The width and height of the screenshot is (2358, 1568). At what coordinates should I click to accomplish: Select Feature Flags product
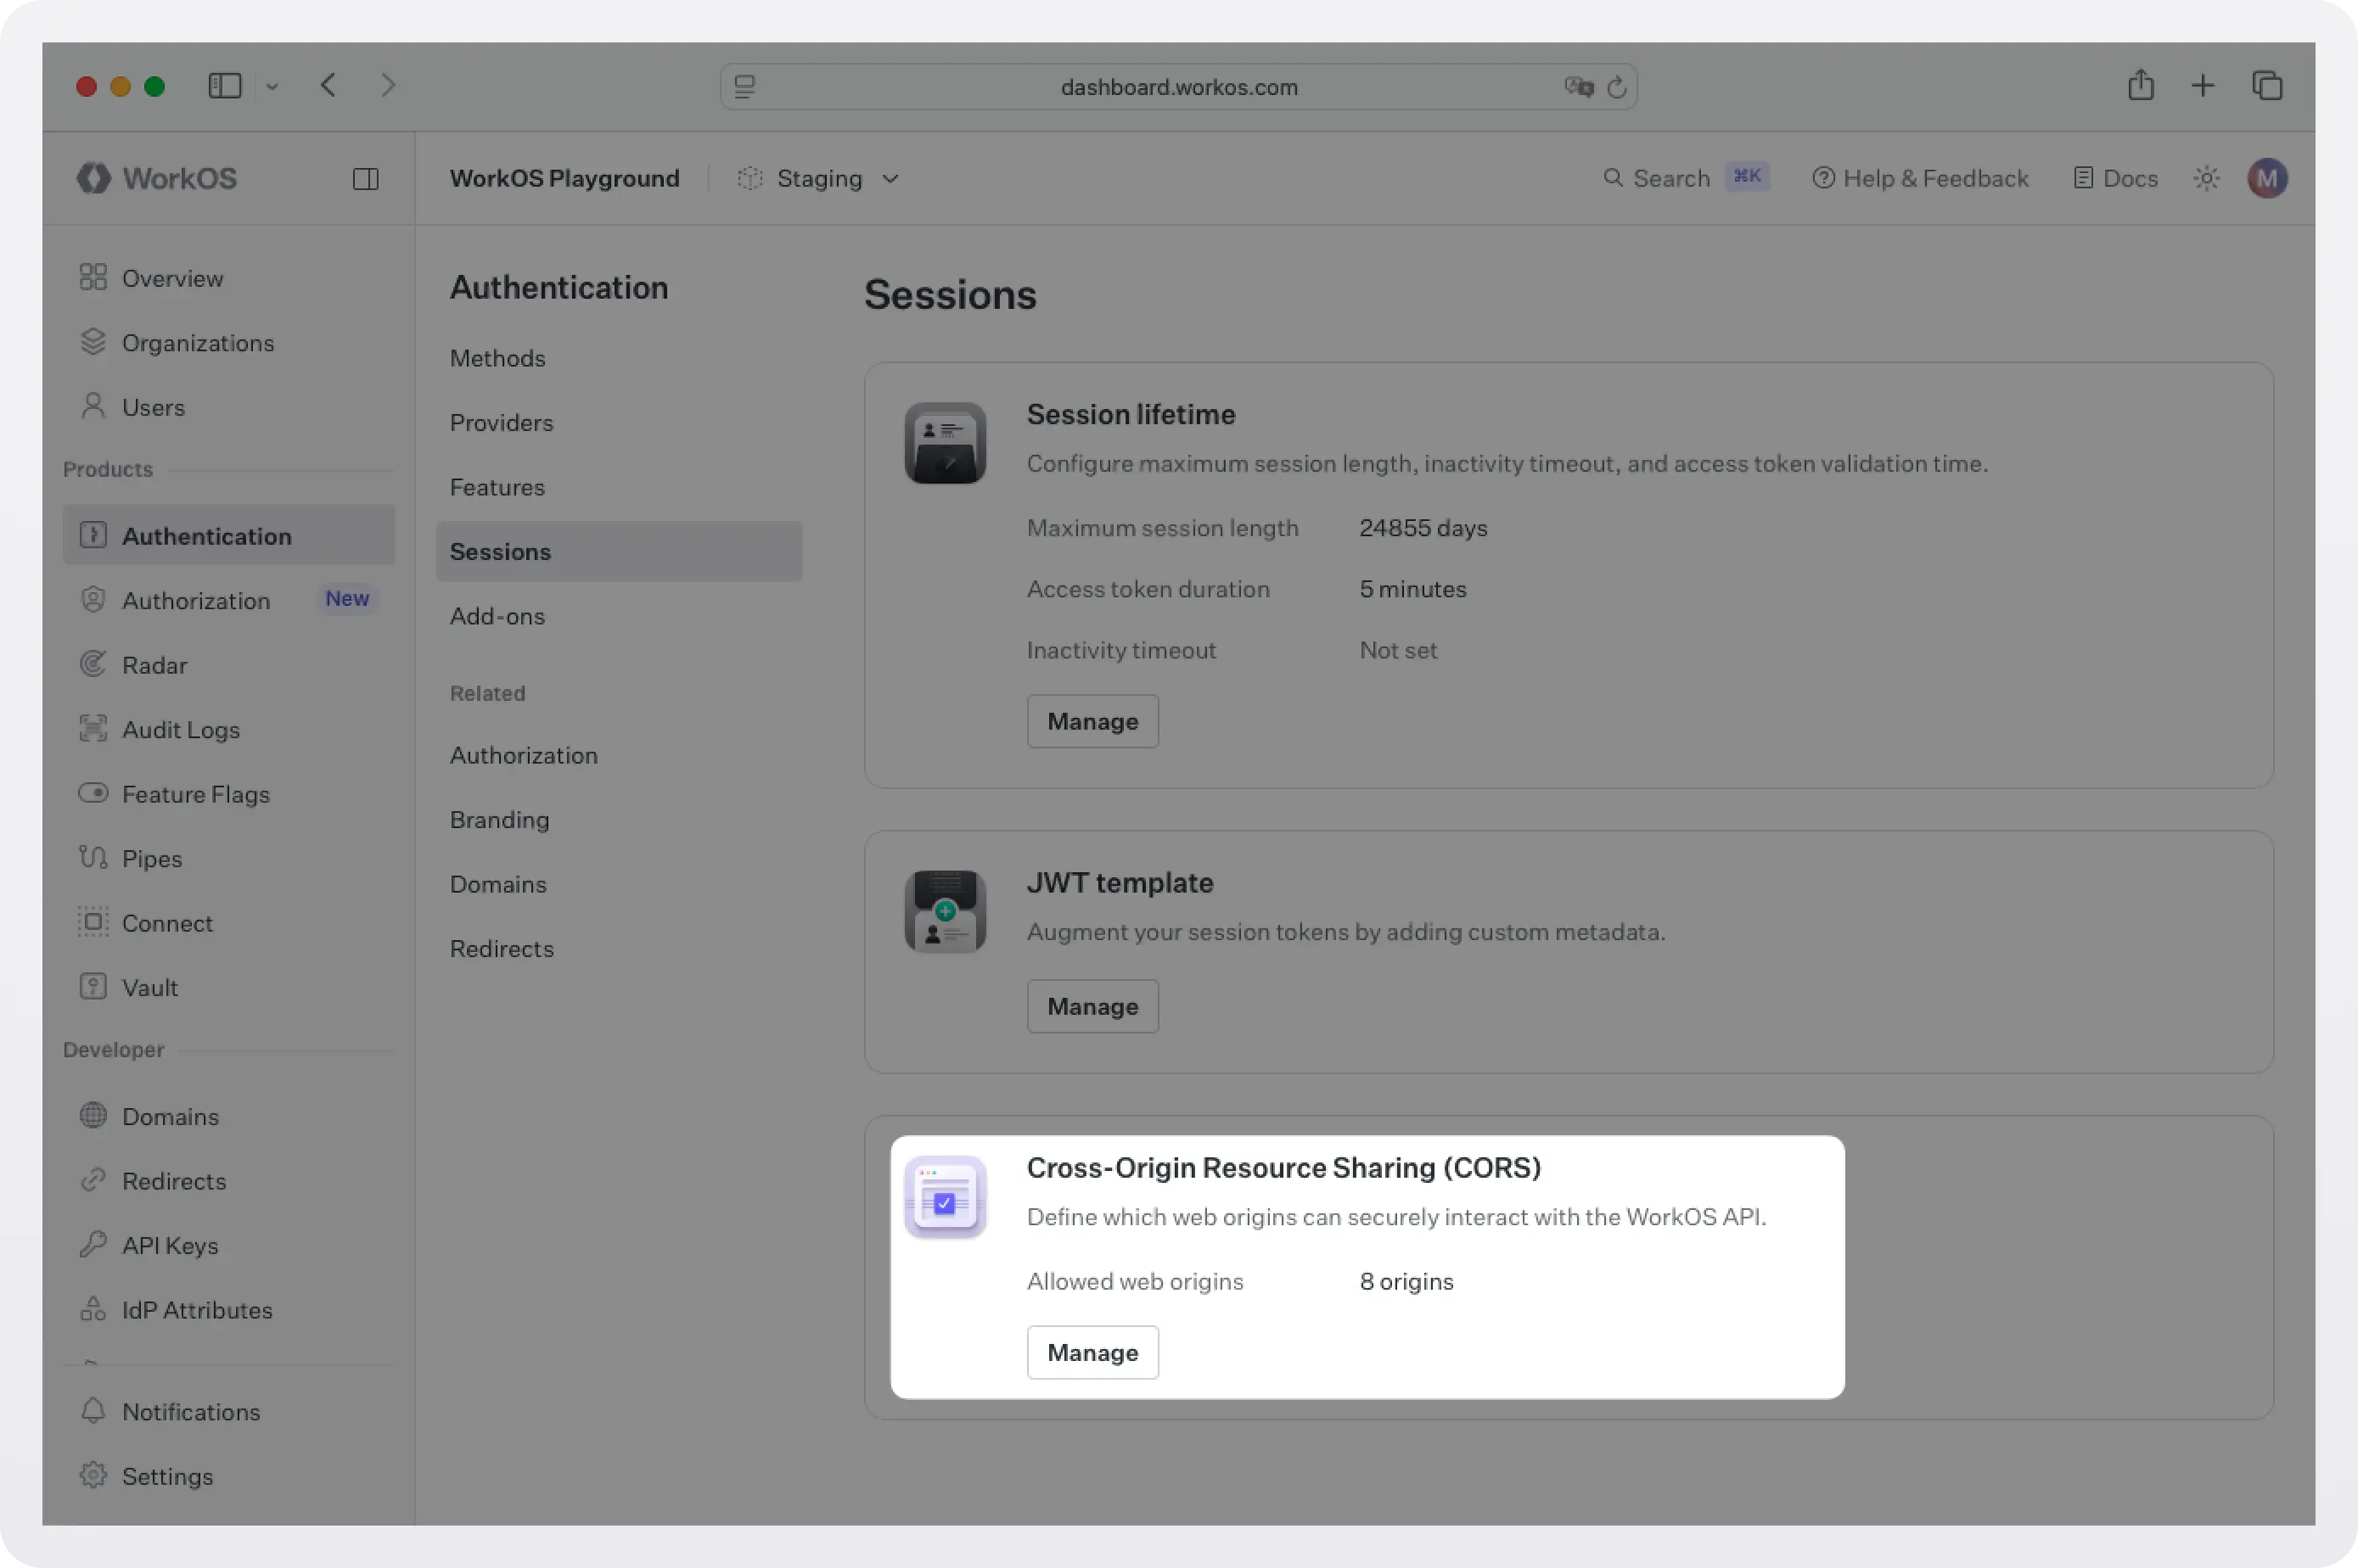195,794
